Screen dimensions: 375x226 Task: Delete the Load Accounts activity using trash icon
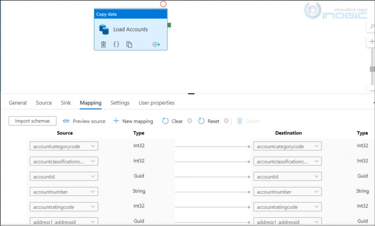(103, 44)
